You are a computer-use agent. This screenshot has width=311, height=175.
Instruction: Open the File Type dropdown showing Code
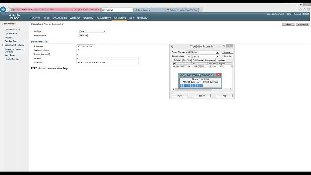pos(92,31)
